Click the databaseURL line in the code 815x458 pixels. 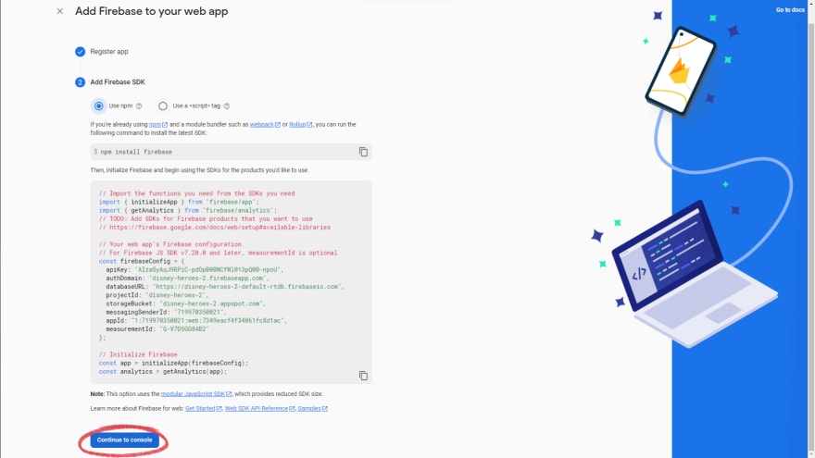point(224,287)
